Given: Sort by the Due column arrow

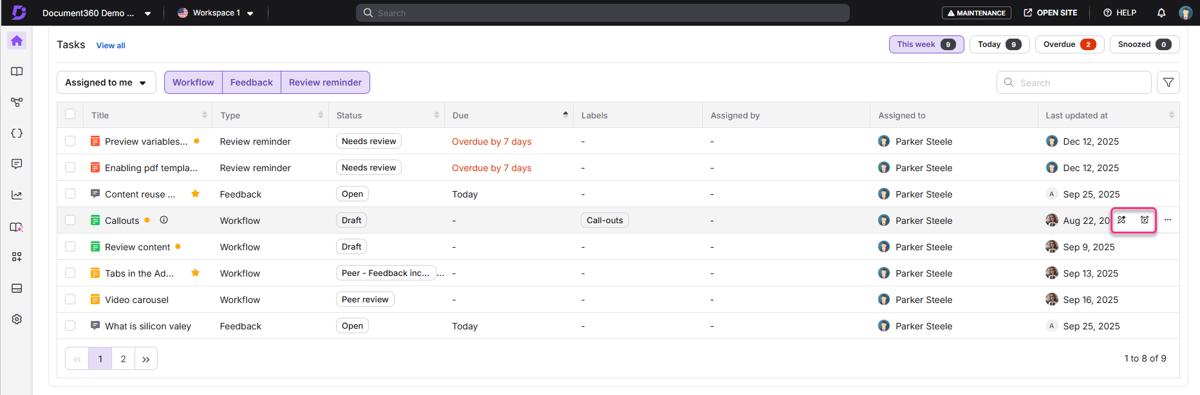Looking at the screenshot, I should 565,115.
